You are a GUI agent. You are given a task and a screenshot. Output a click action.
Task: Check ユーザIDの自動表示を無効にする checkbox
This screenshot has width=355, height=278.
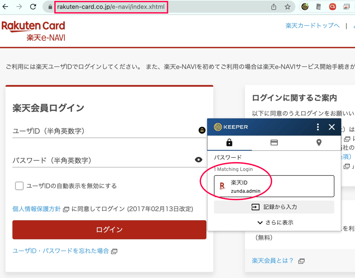(x=19, y=186)
